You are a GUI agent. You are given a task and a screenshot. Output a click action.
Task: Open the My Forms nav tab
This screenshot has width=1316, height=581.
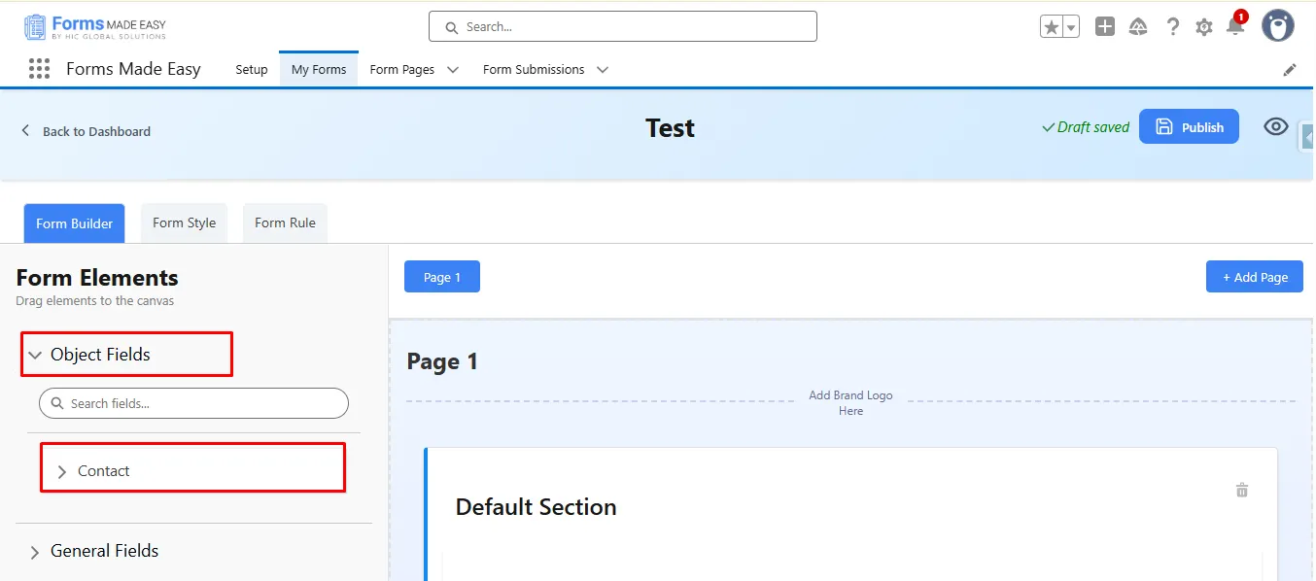319,70
